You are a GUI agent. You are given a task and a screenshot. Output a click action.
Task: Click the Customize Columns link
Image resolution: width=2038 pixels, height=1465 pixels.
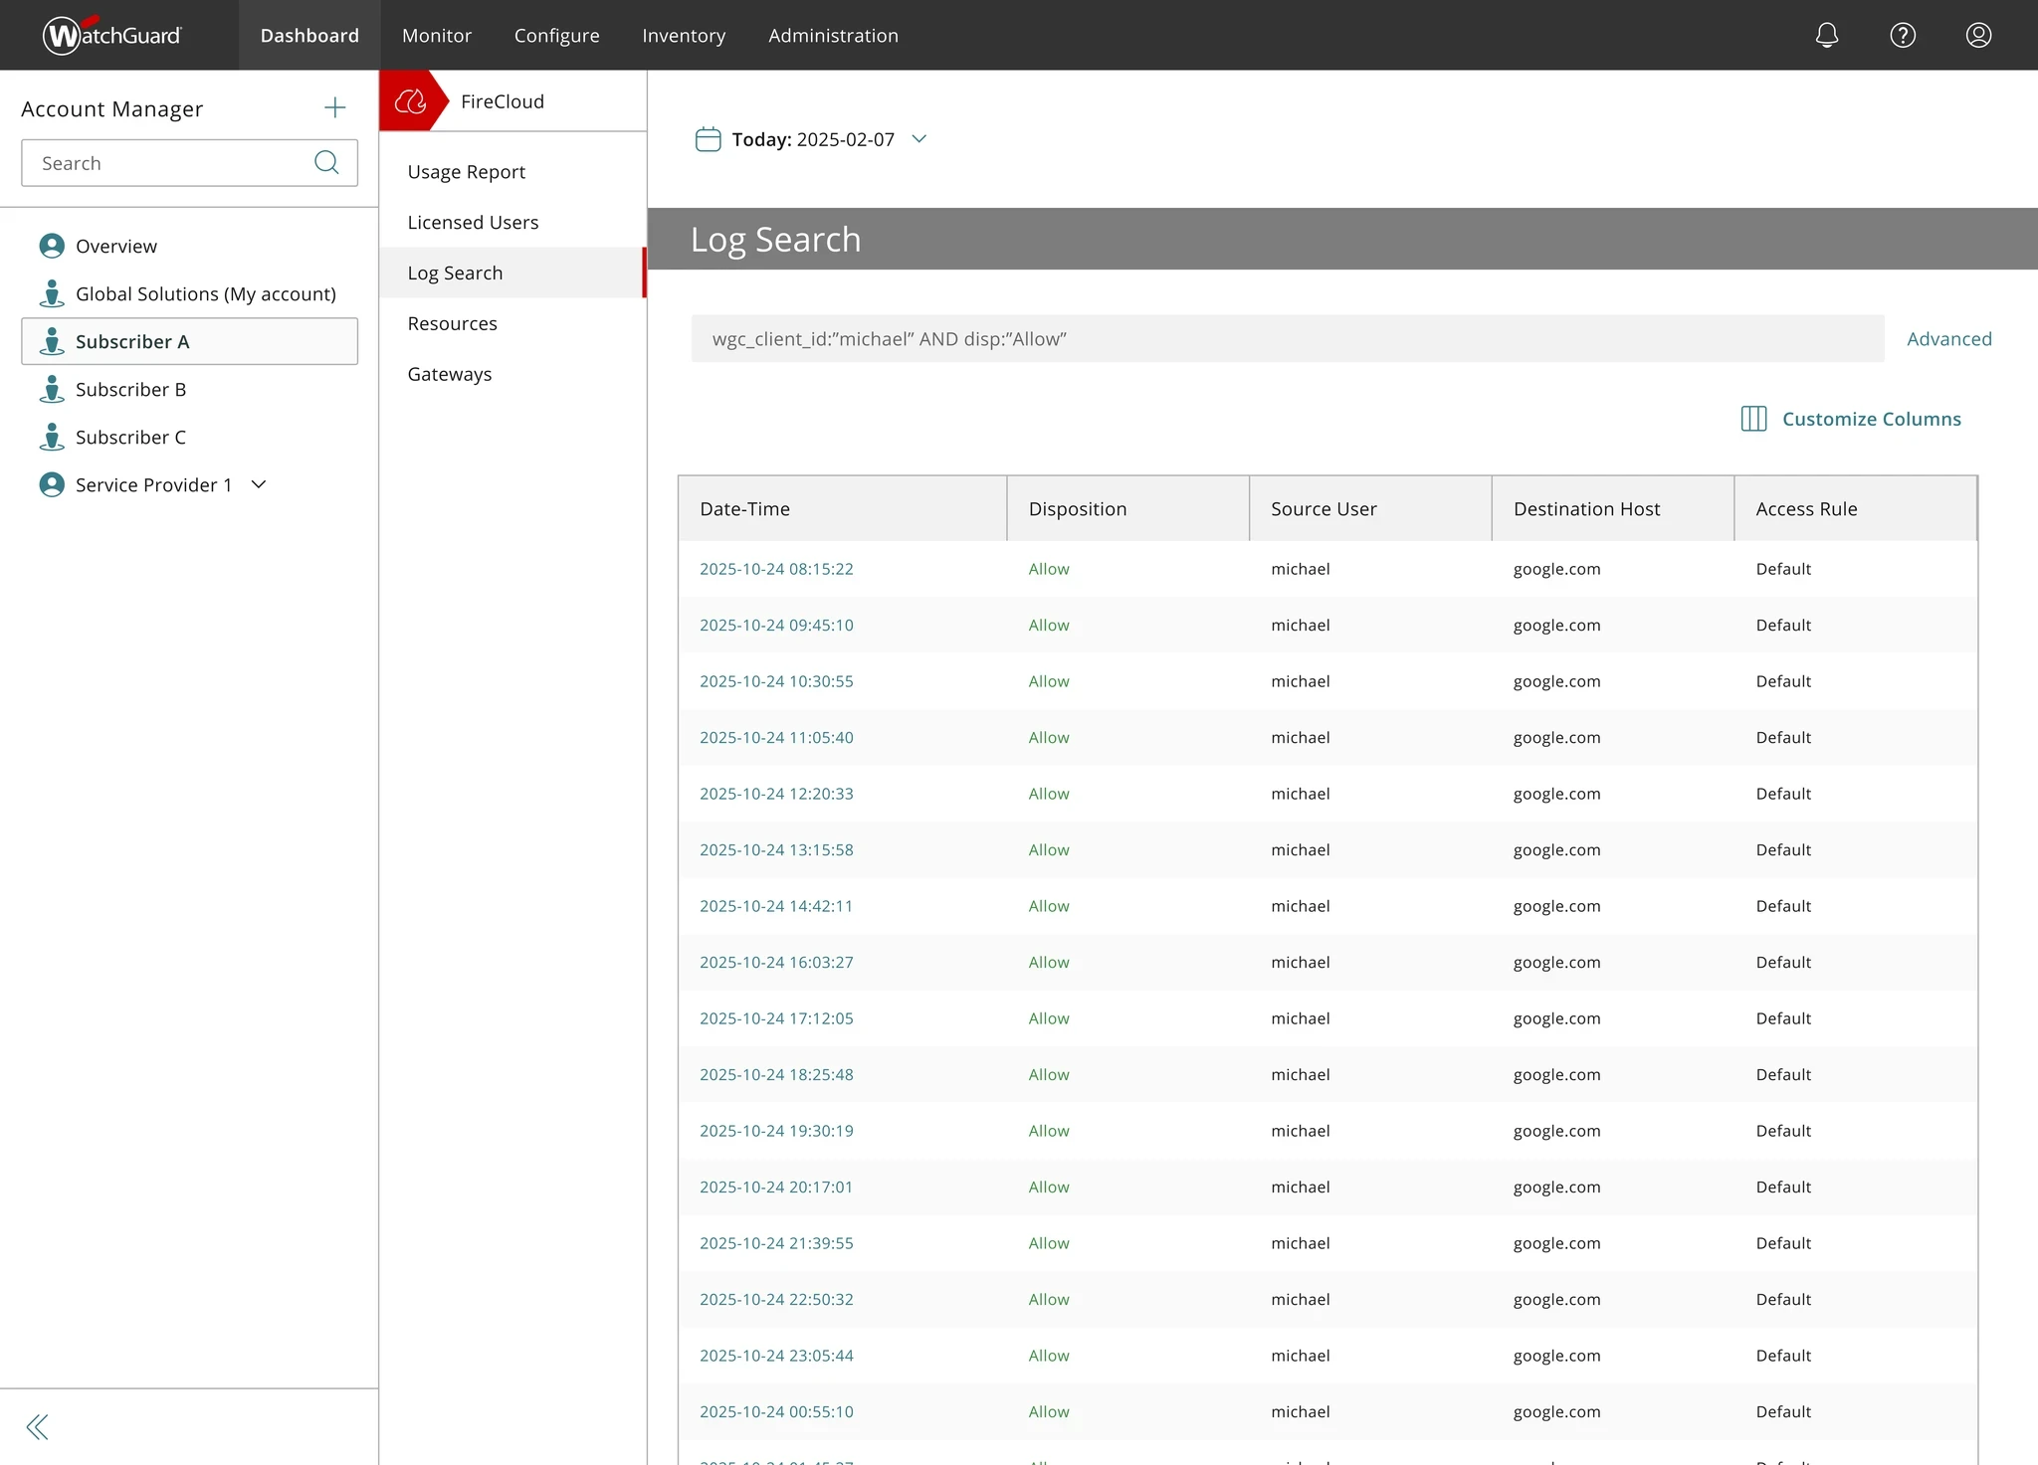pos(1871,419)
